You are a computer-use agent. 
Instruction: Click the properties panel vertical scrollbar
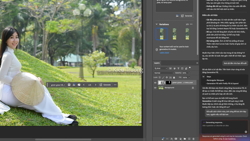[x=197, y=28]
